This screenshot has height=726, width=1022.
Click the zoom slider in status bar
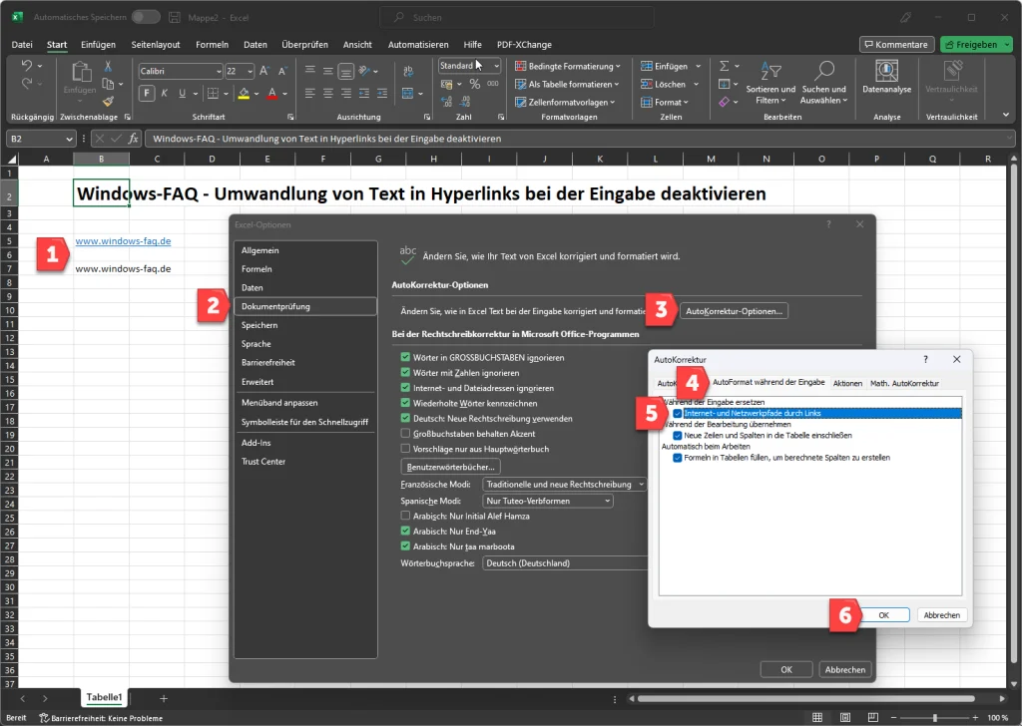[x=934, y=718]
